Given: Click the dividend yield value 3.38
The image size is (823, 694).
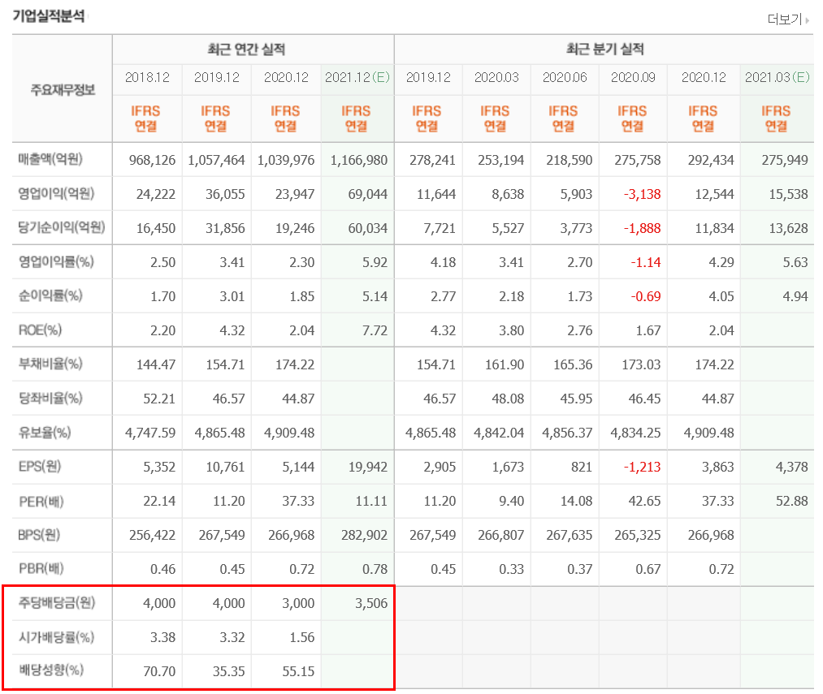Looking at the screenshot, I should (162, 637).
